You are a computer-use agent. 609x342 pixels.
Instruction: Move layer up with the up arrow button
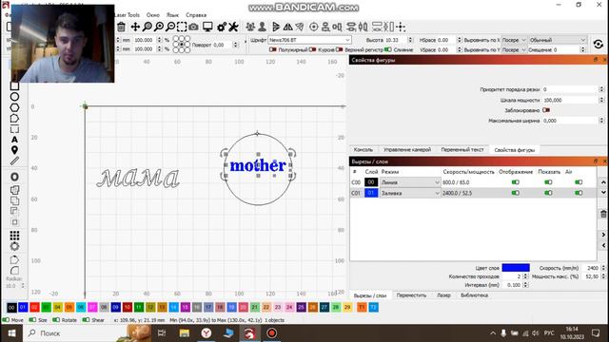pyautogui.click(x=603, y=182)
